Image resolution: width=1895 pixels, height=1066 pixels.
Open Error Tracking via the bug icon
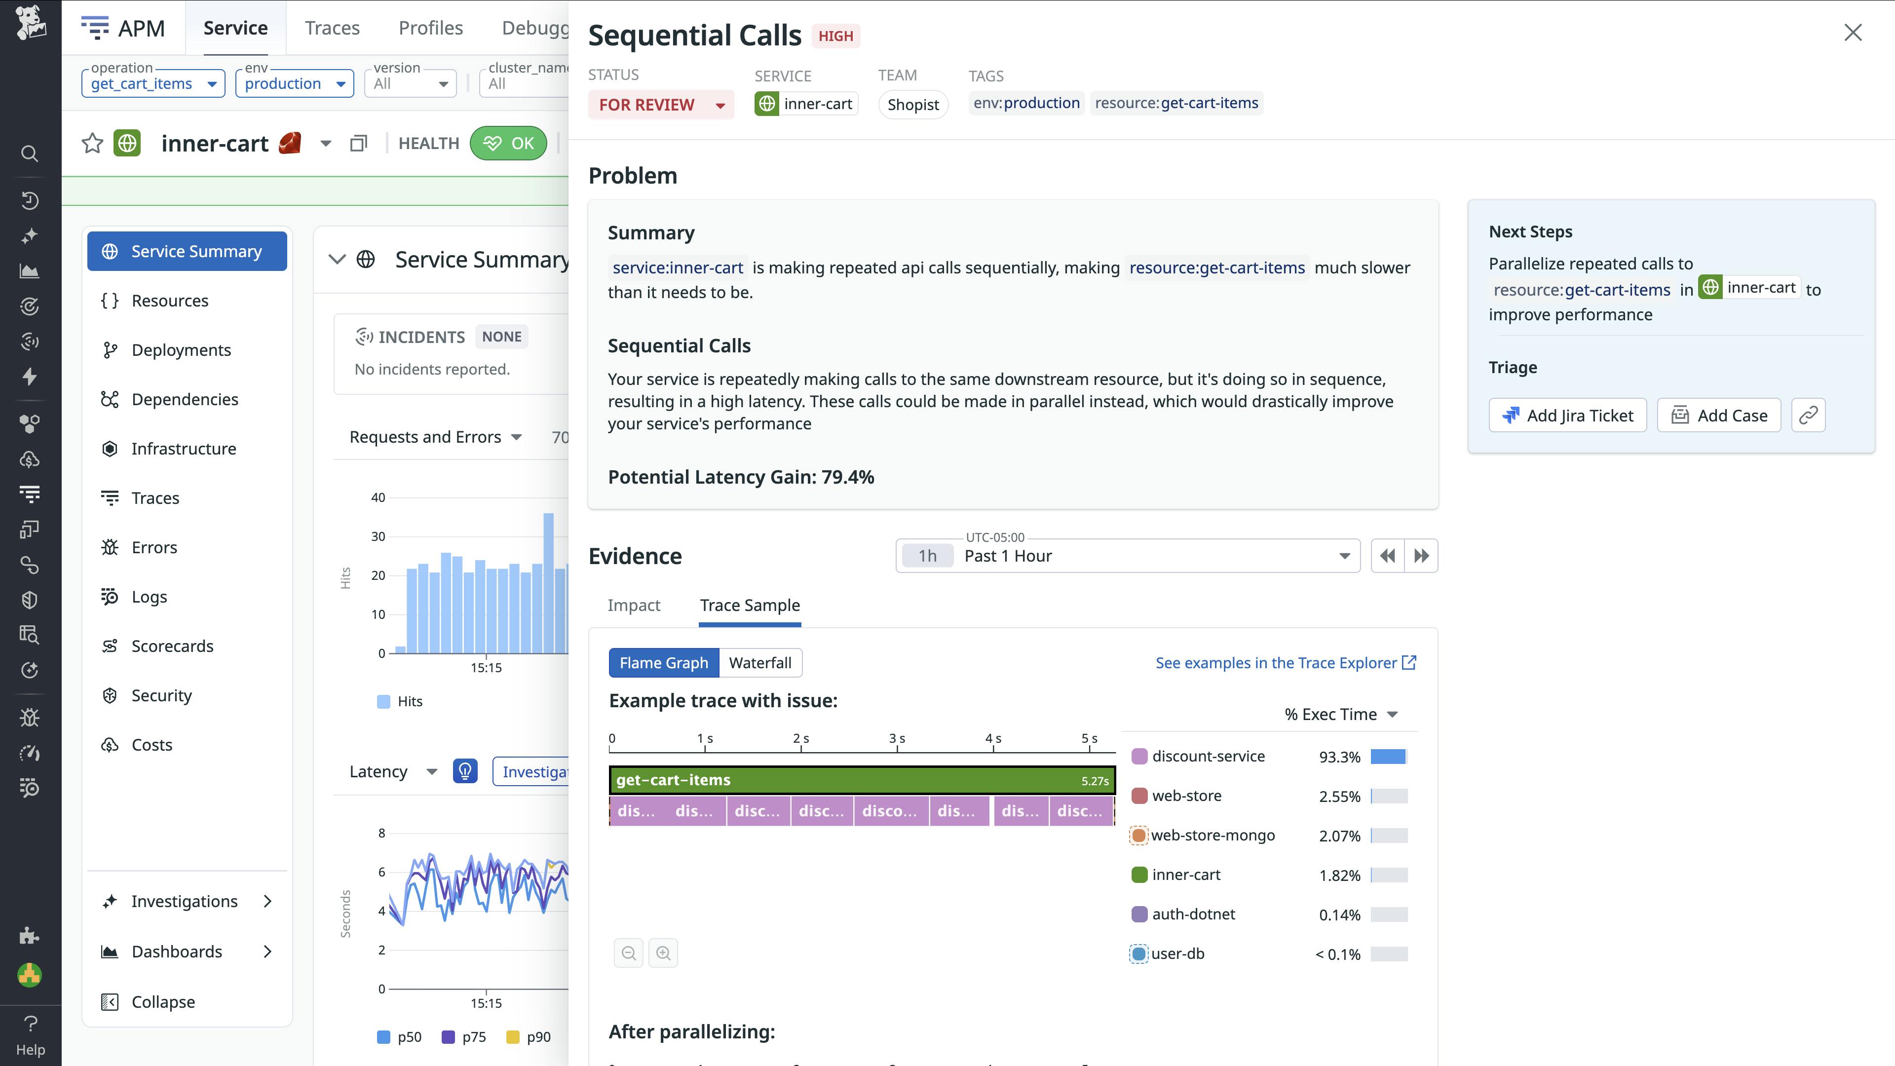30,717
